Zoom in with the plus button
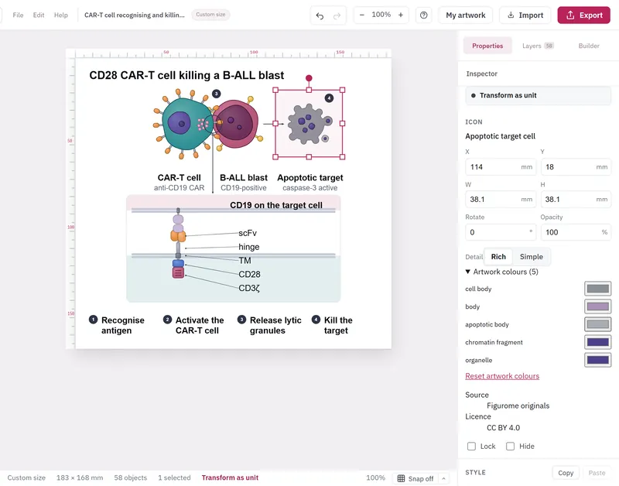The width and height of the screenshot is (619, 486). pos(400,15)
